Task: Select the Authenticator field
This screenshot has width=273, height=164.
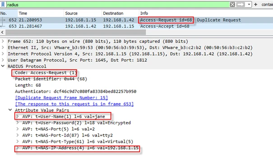Action: tap(75, 92)
